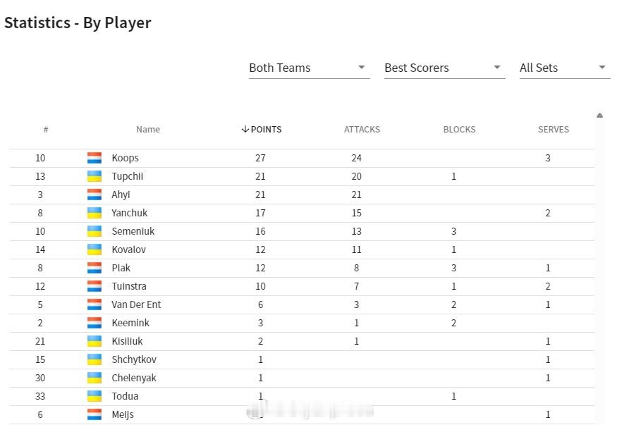Expand the Best Scorers dropdown
Image resolution: width=622 pixels, height=425 pixels.
pos(444,68)
